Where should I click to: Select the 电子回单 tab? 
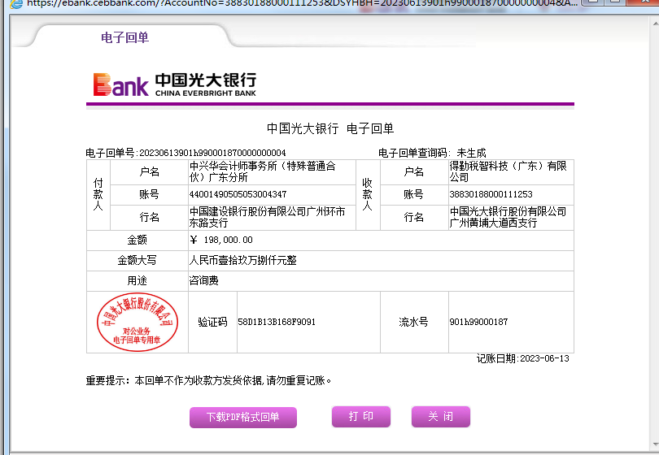click(x=124, y=37)
